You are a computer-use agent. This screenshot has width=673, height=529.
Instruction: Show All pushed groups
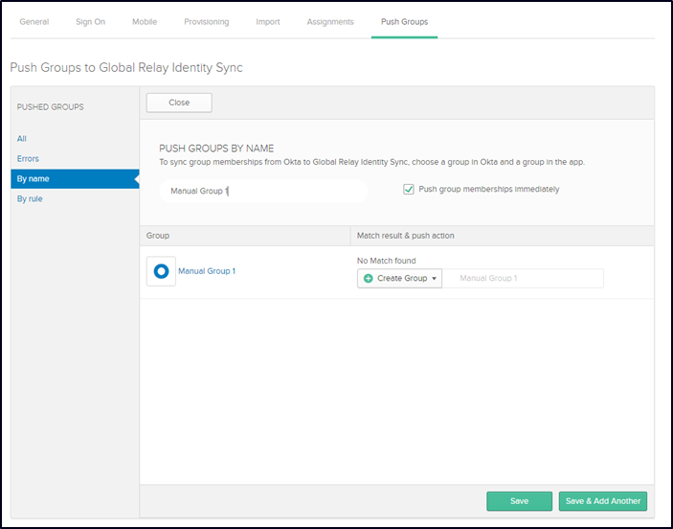(x=22, y=139)
